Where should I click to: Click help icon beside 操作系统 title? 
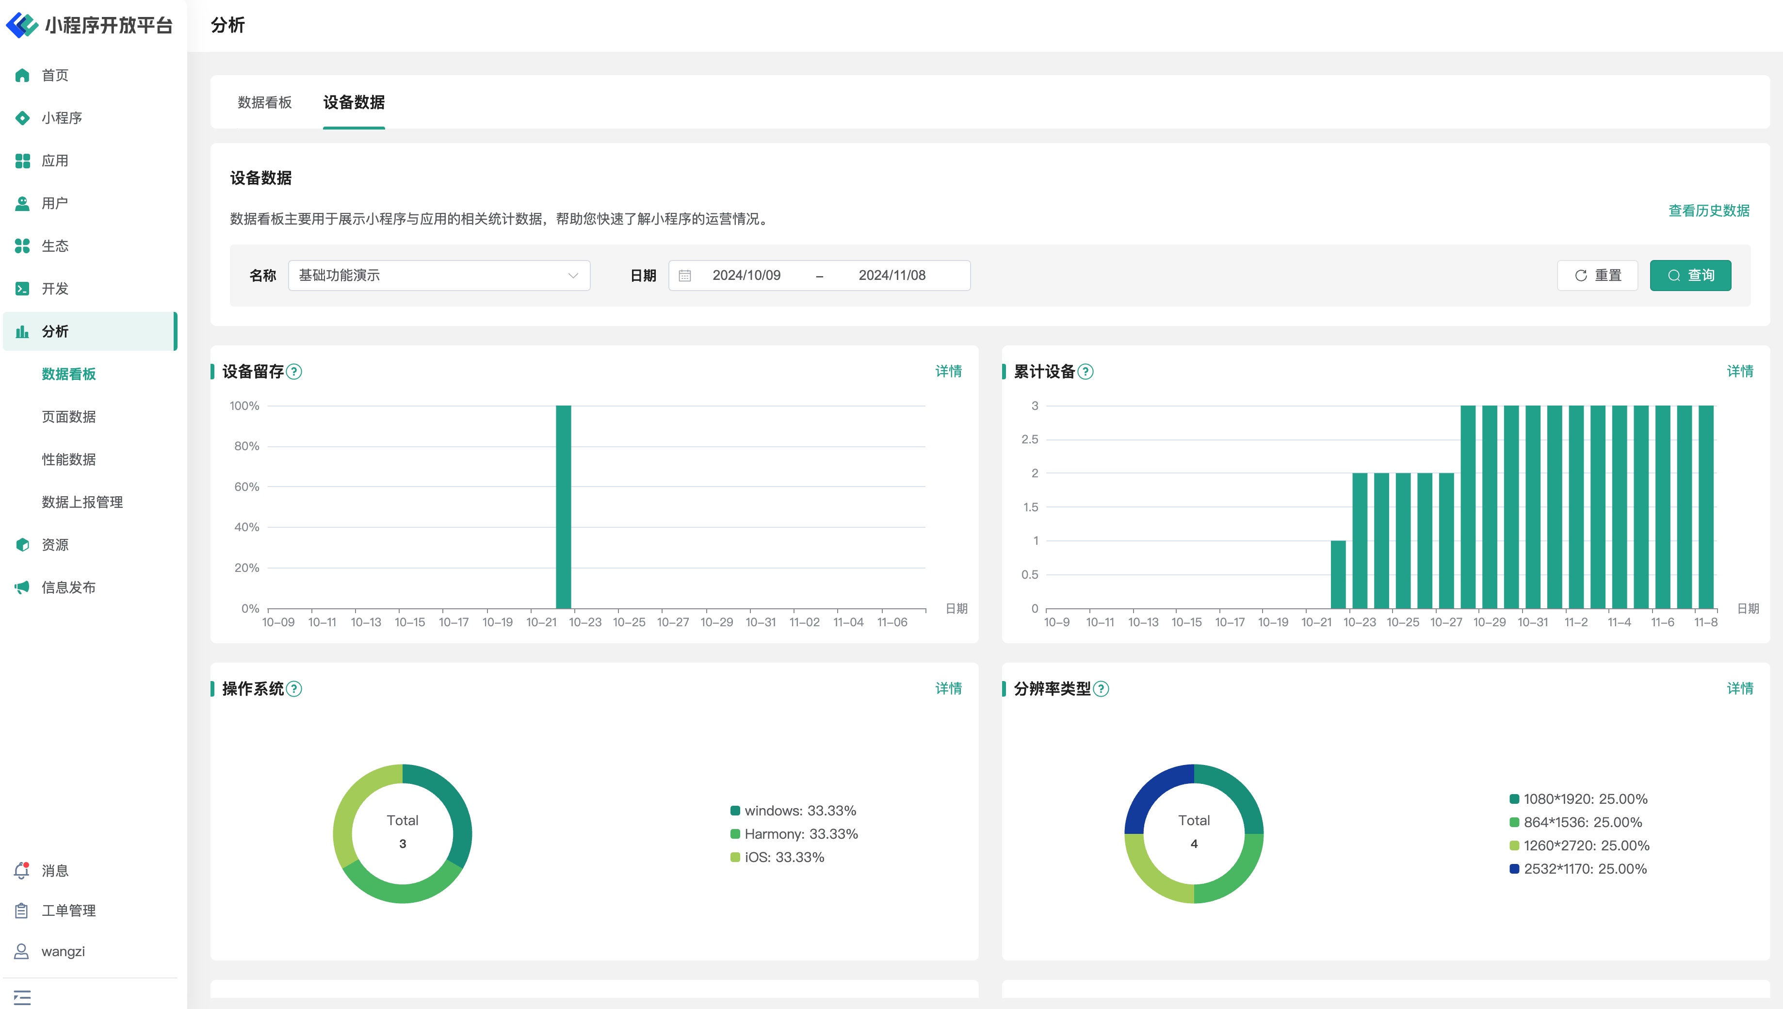pyautogui.click(x=294, y=689)
